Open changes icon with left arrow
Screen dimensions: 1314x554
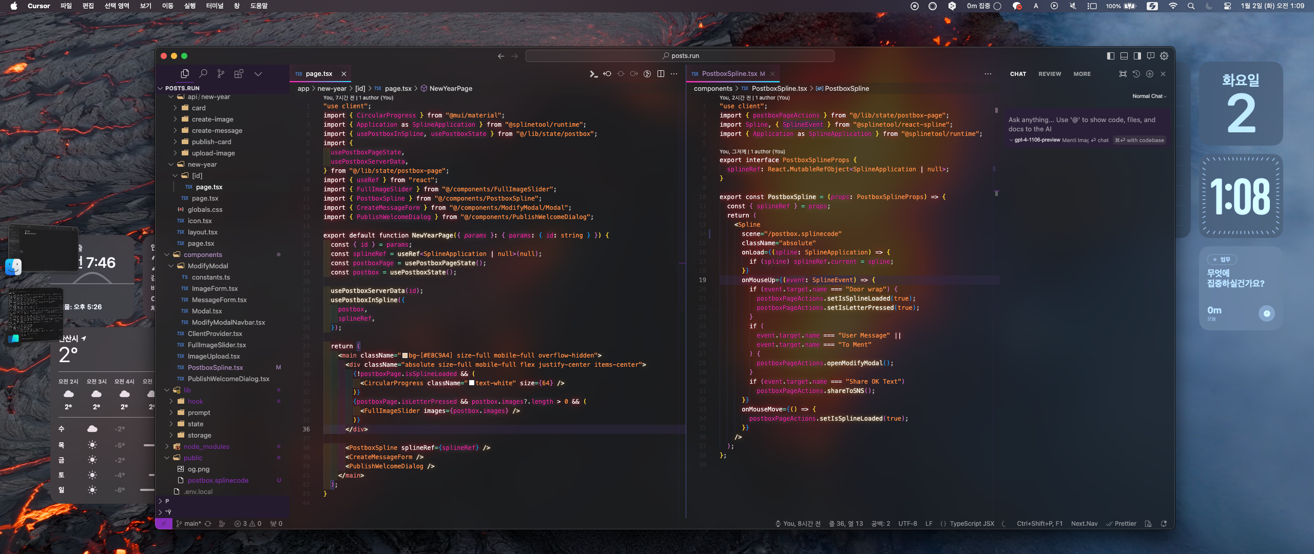coord(607,74)
